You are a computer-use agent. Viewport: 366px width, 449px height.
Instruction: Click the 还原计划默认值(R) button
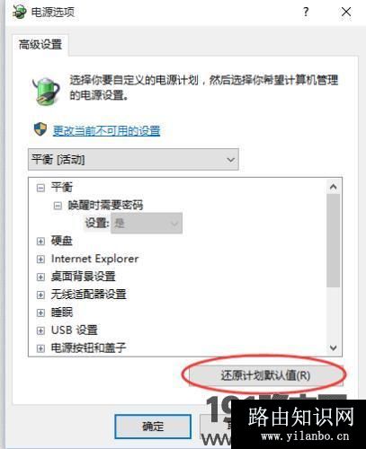coord(265,375)
